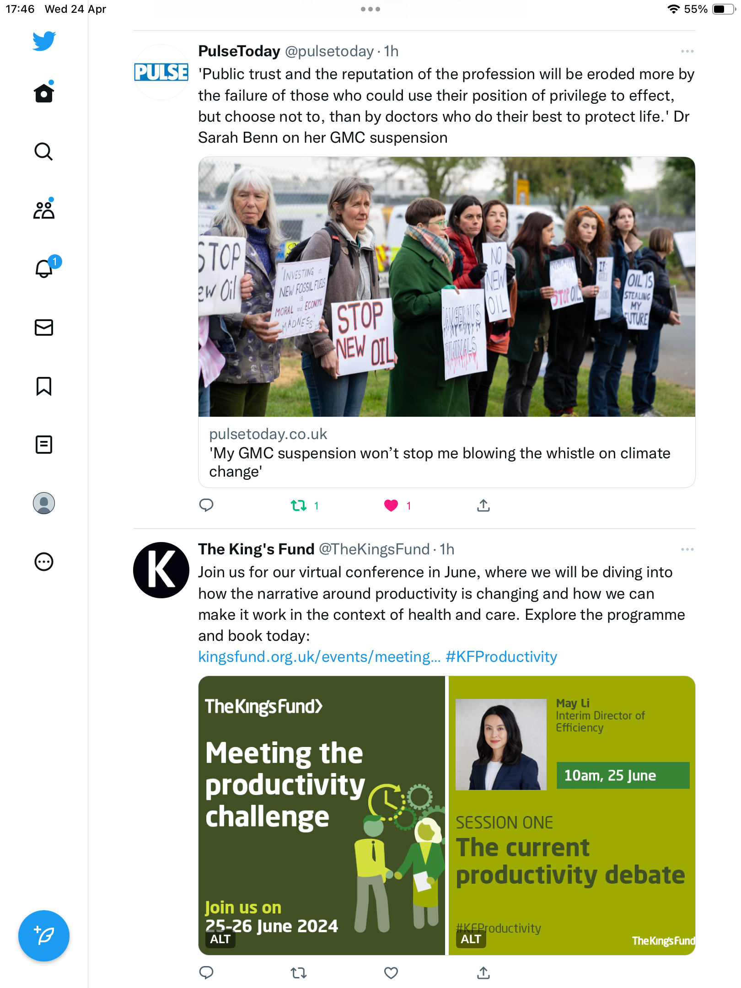Open the #KFProductivity hashtag
741x988 pixels.
pos(501,657)
